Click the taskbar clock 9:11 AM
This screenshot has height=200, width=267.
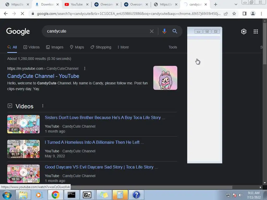(x=254, y=195)
